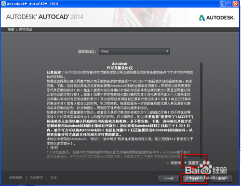Click the 取消 (Cancel) button
The width and height of the screenshot is (241, 186).
point(222,179)
